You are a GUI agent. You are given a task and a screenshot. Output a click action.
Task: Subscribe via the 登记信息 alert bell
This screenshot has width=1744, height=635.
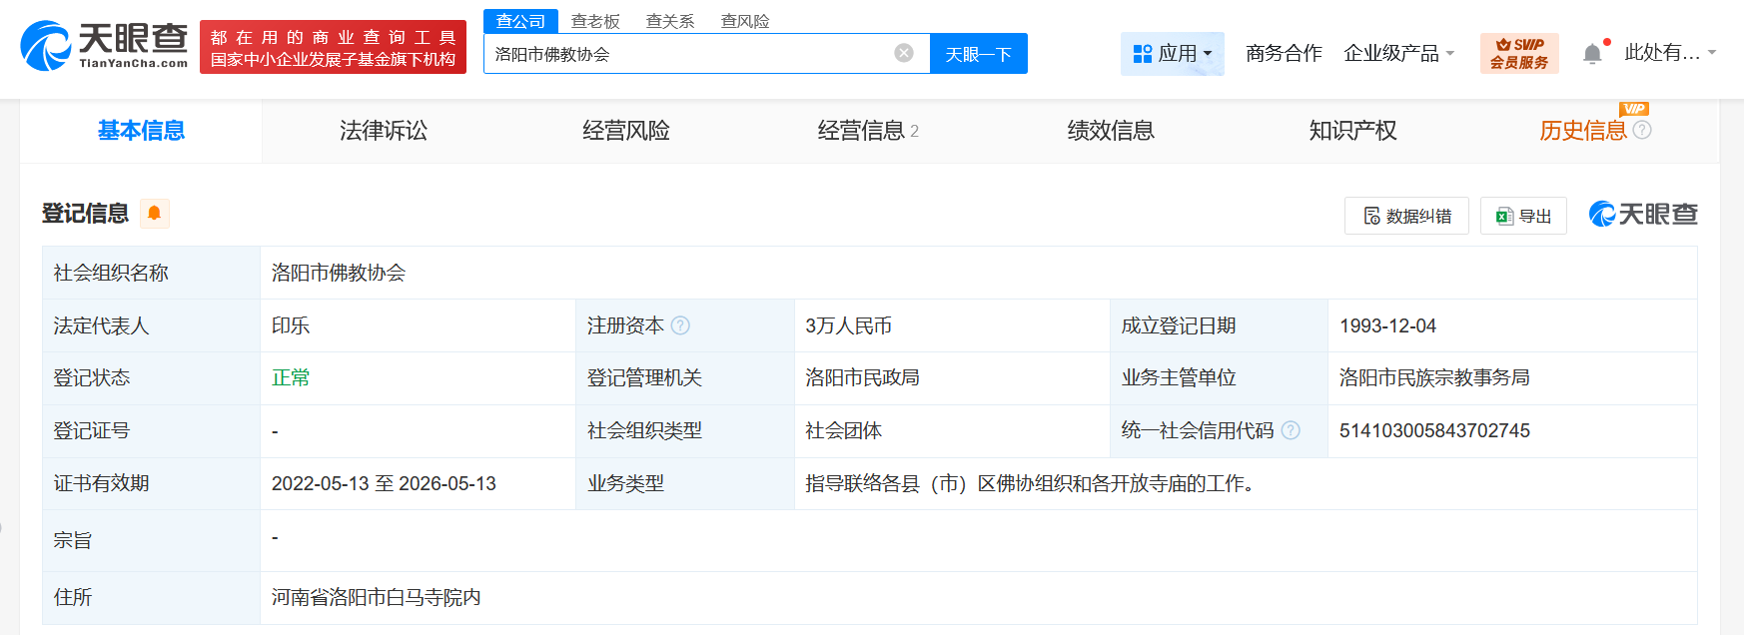154,213
